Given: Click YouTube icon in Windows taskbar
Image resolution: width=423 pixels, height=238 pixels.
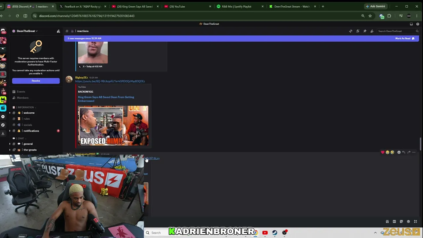Looking at the screenshot, I should 265,233.
